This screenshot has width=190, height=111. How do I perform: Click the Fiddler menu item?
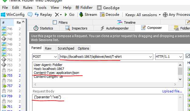(x=84, y=8)
